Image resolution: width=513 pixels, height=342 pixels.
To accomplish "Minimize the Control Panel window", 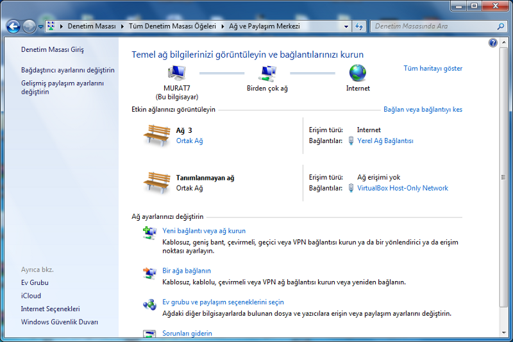I will point(459,6).
